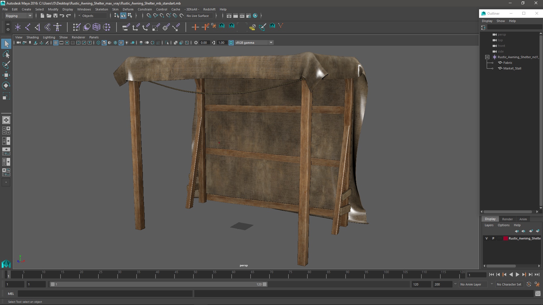Activate the Rotate tool
The width and height of the screenshot is (543, 305).
pyautogui.click(x=6, y=86)
